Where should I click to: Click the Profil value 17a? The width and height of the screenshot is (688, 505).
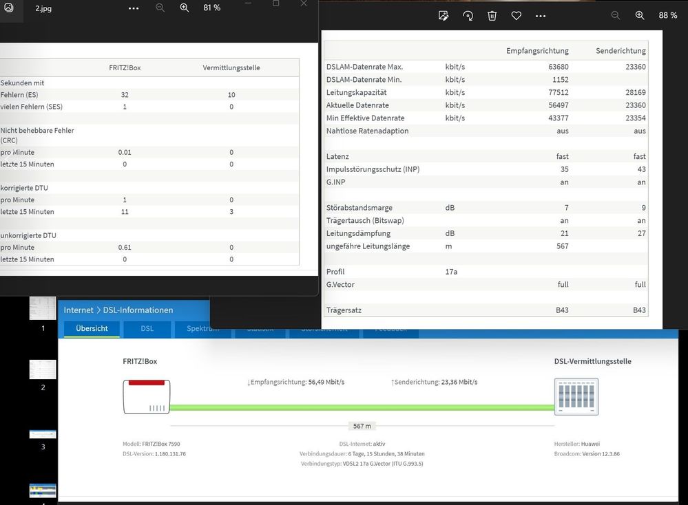click(451, 272)
